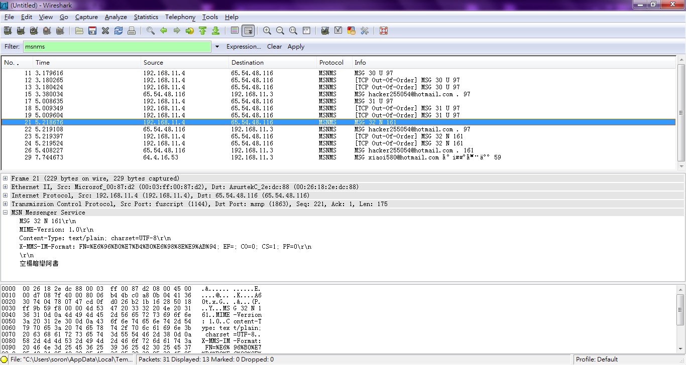Sort by the No. column header
This screenshot has width=686, height=365.
click(17, 63)
